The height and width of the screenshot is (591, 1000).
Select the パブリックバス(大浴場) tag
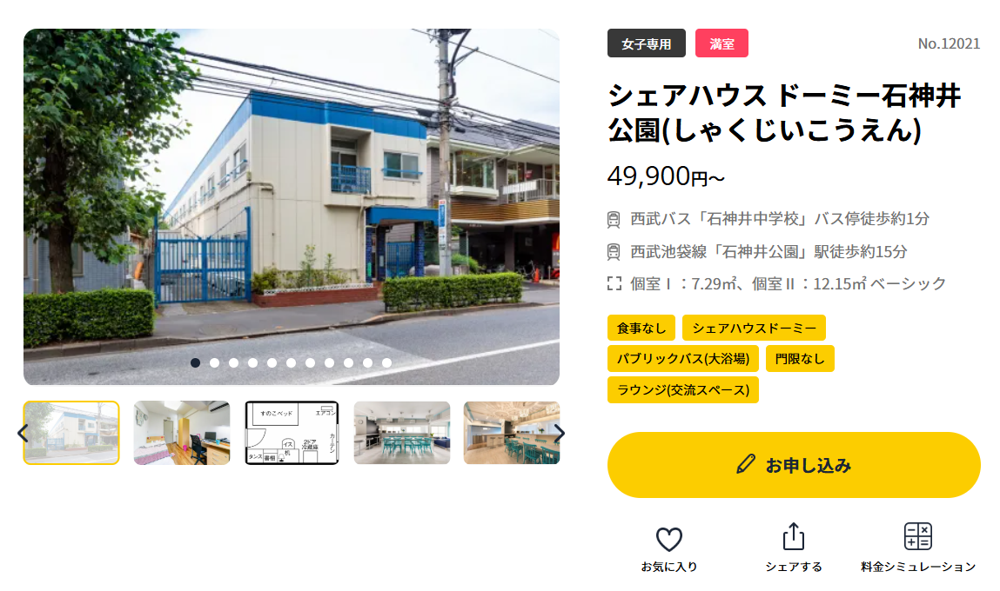[682, 359]
